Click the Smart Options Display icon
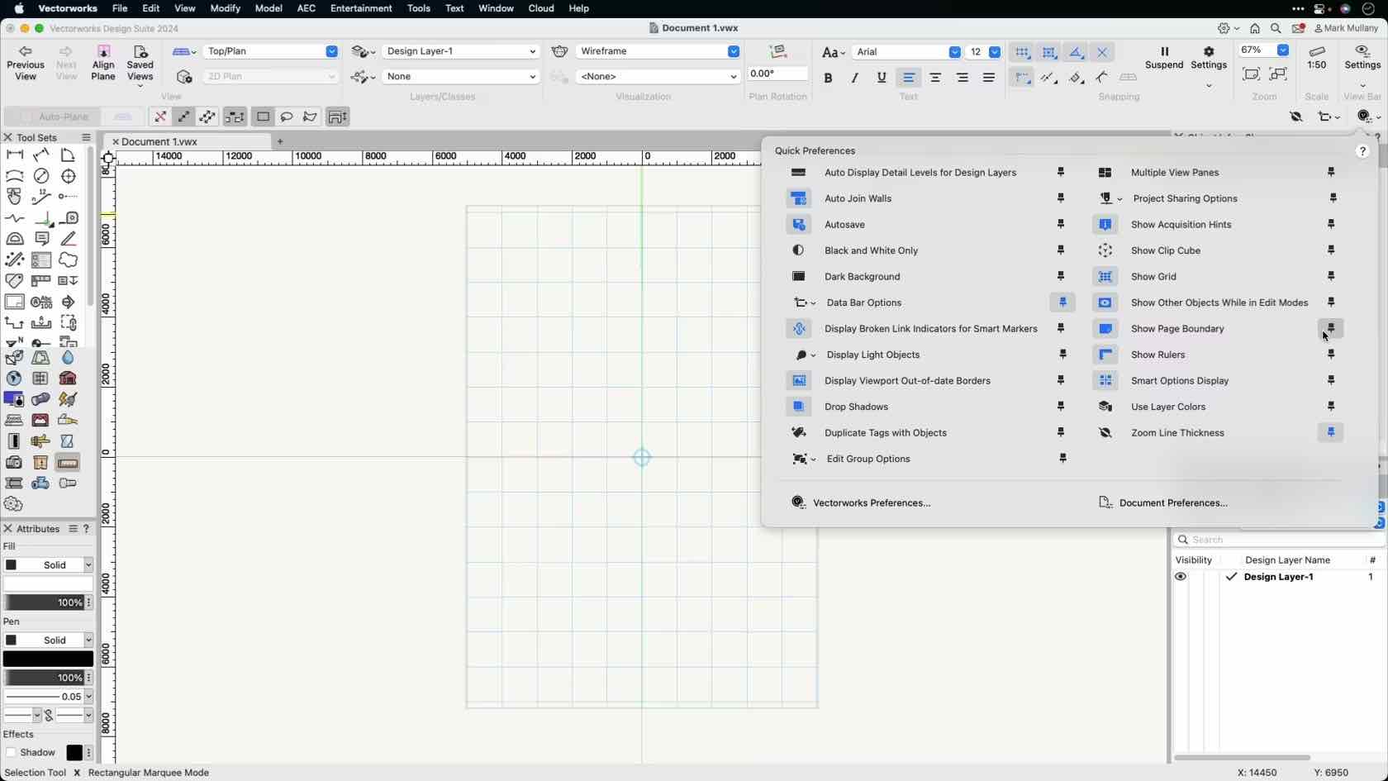The height and width of the screenshot is (781, 1388). pos(1105,381)
